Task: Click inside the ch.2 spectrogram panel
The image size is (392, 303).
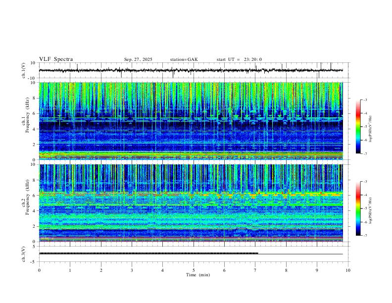Action: 191,203
